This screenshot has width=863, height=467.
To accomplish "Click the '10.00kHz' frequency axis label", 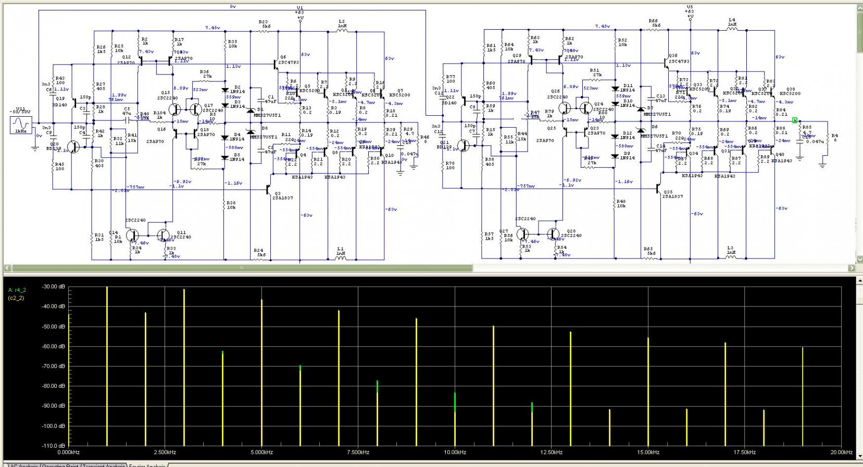I will pos(455,452).
